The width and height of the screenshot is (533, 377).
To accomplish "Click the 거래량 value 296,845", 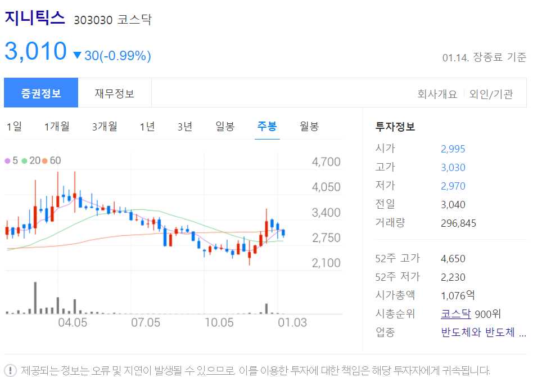I will tap(458, 223).
